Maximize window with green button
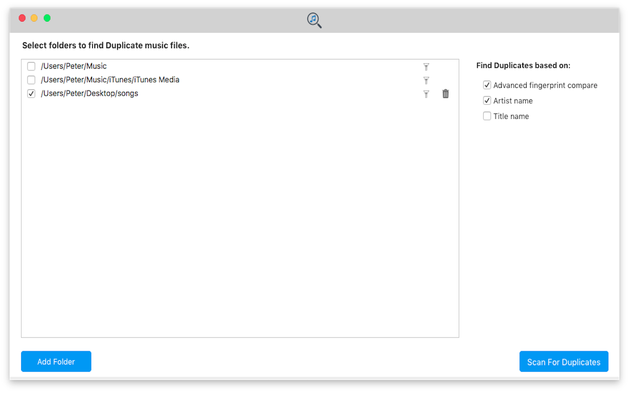Viewport: 629px width, 393px height. [x=47, y=18]
